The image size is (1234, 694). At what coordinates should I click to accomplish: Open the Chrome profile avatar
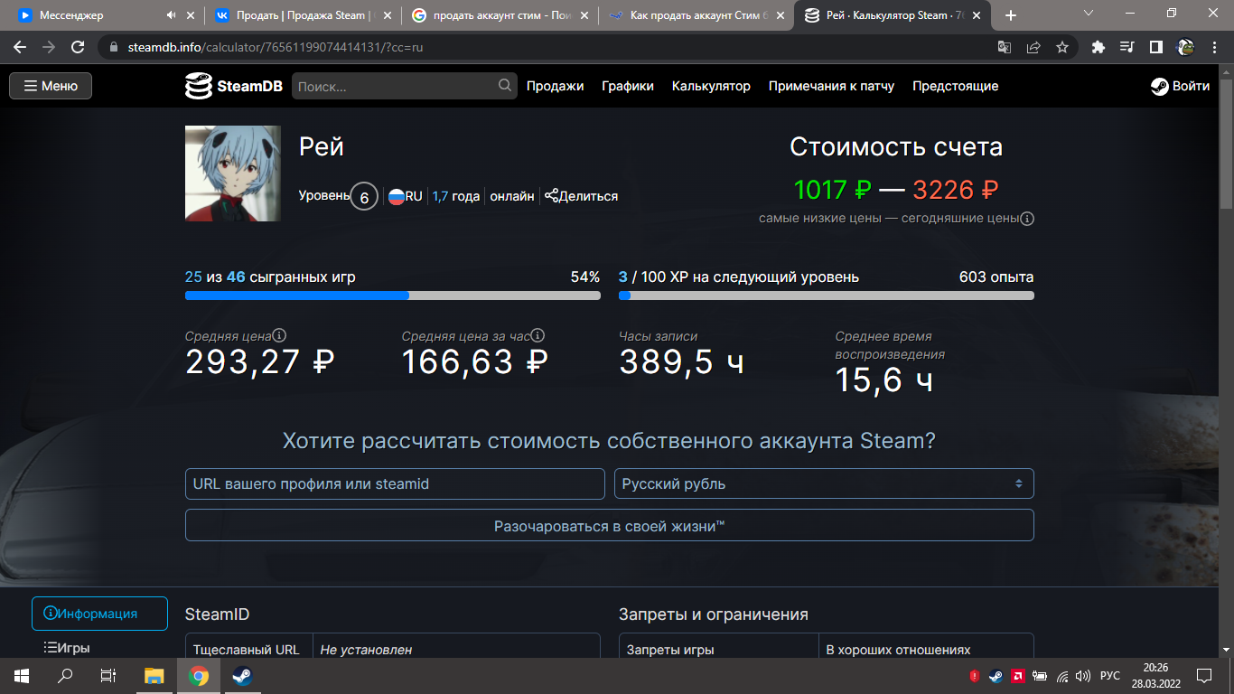1186,47
